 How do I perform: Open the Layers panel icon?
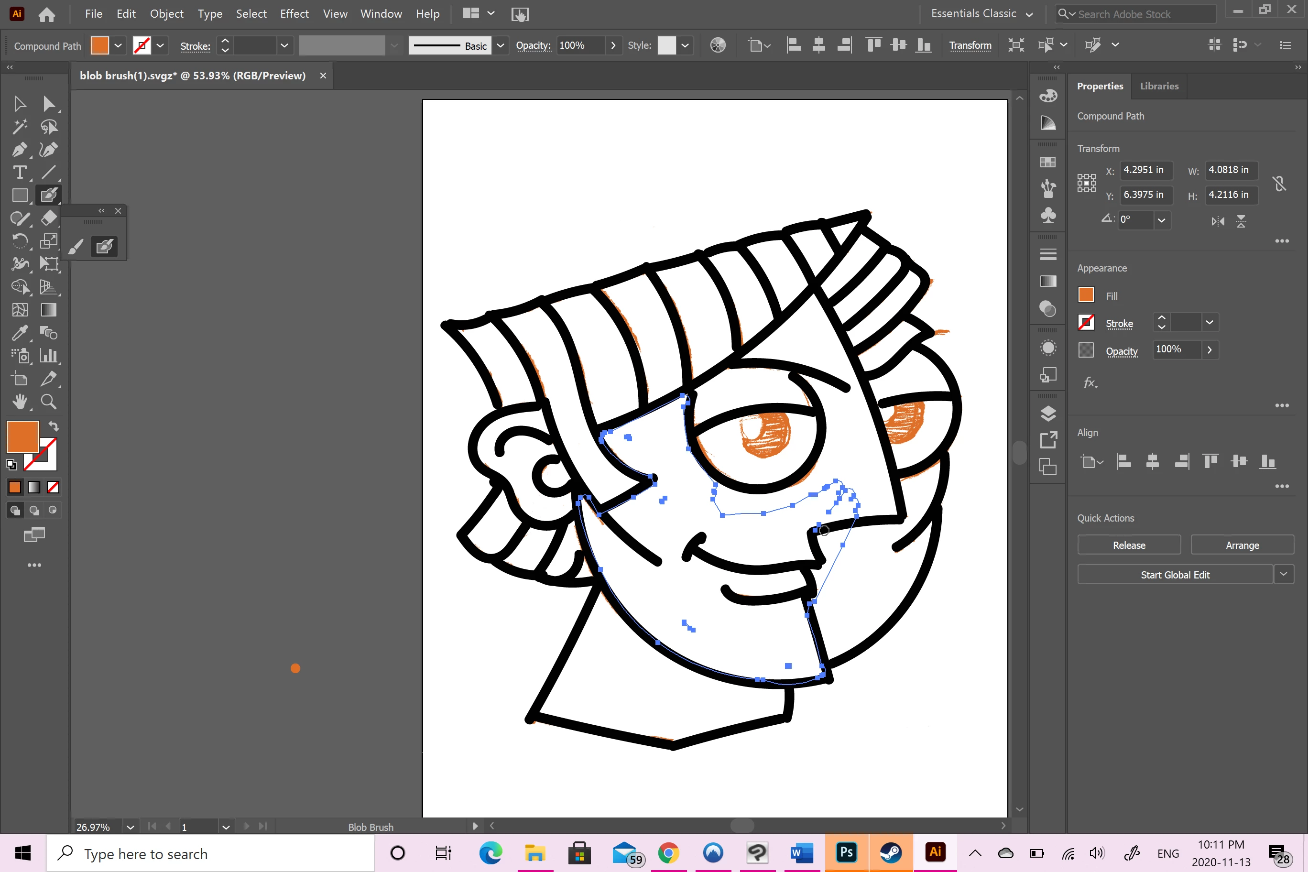tap(1048, 413)
